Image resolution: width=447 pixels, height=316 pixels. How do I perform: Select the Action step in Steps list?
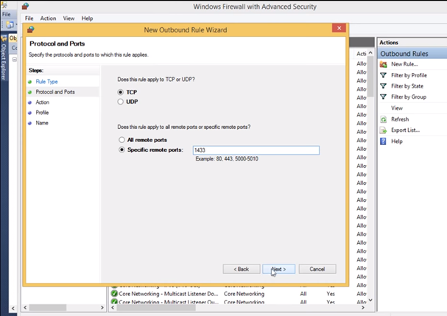pos(43,102)
